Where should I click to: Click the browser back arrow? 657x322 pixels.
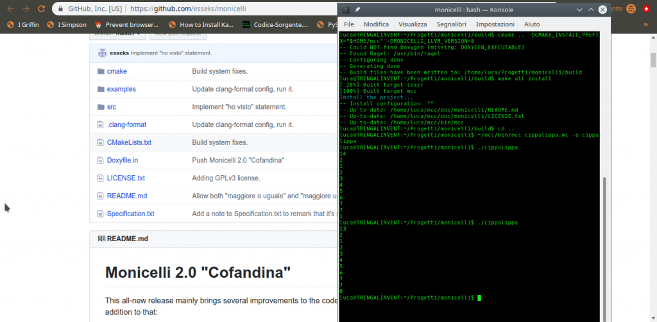coord(10,8)
